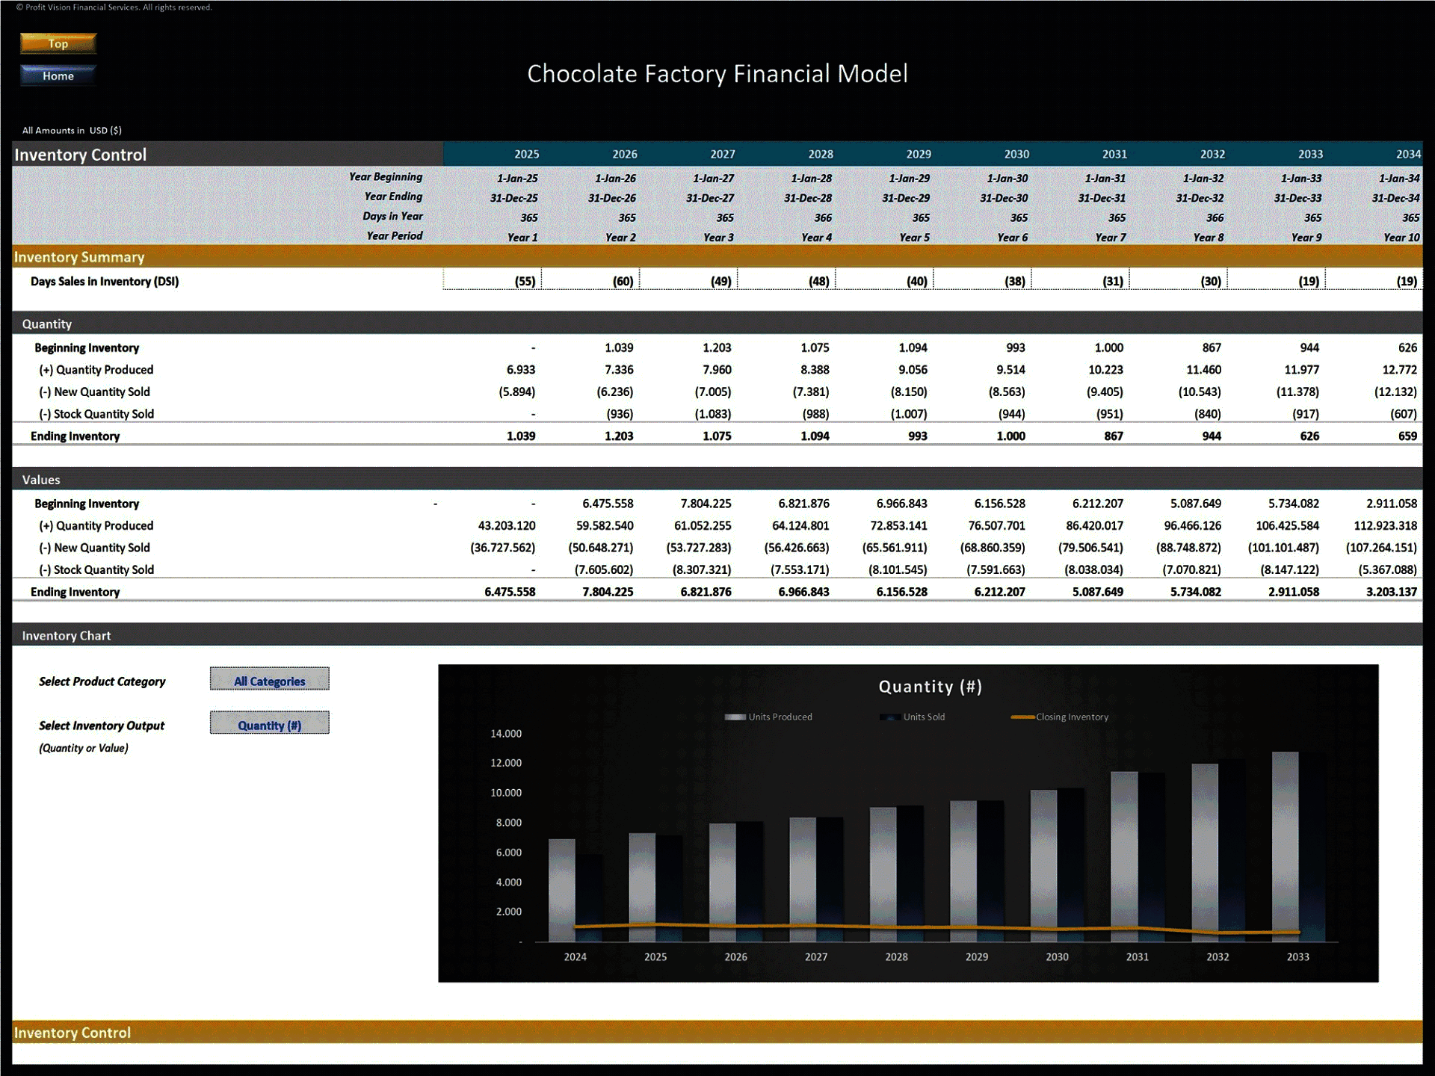Open Inventory Control menu tab
Viewport: 1435px width, 1076px height.
[84, 1041]
